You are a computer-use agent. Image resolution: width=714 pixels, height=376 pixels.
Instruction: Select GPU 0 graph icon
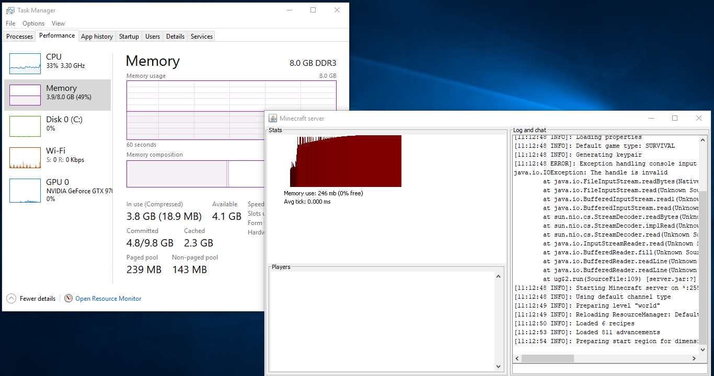click(x=25, y=191)
